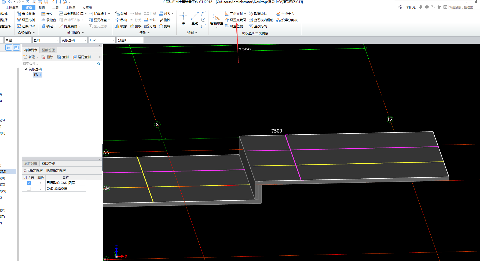The width and height of the screenshot is (480, 261).
Task: Click 显示指定图层
Action: [x=33, y=170]
